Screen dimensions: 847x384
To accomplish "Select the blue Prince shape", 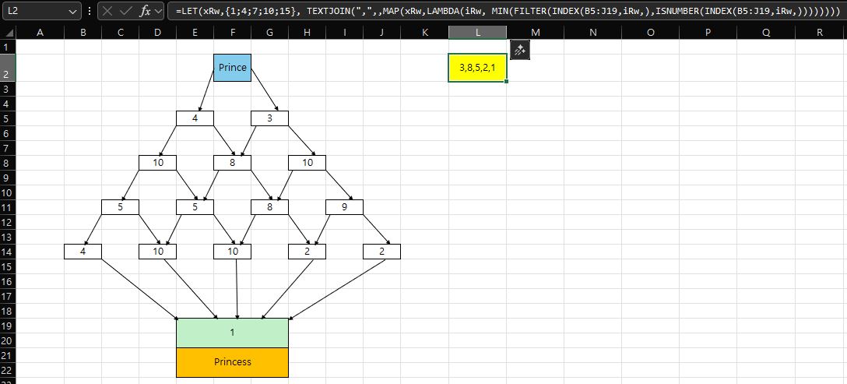I will 232,68.
